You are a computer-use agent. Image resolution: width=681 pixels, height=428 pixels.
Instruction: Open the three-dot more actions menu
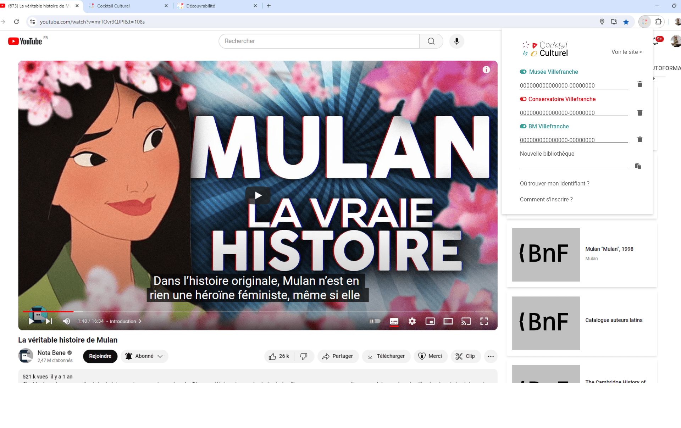491,356
